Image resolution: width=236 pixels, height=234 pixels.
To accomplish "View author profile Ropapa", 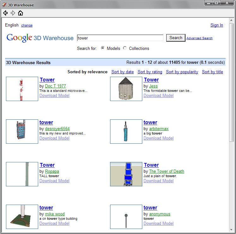I will point(52,171).
